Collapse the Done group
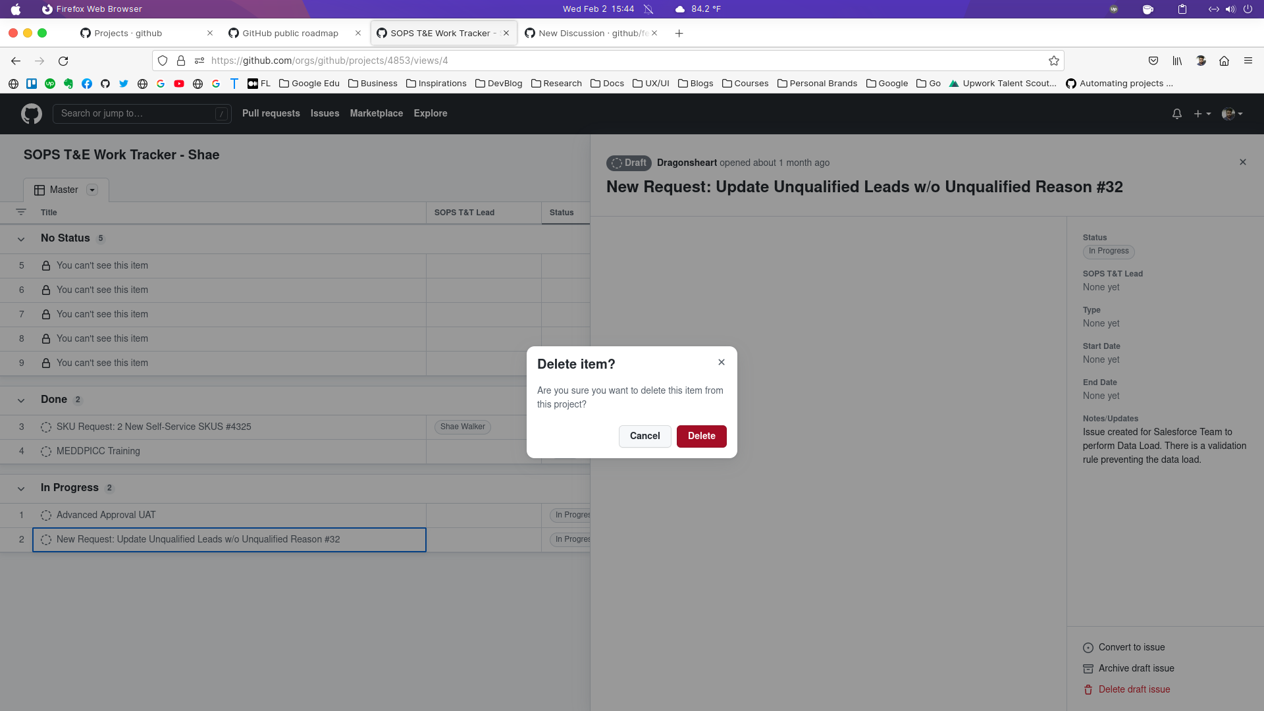The image size is (1264, 711). (x=21, y=400)
